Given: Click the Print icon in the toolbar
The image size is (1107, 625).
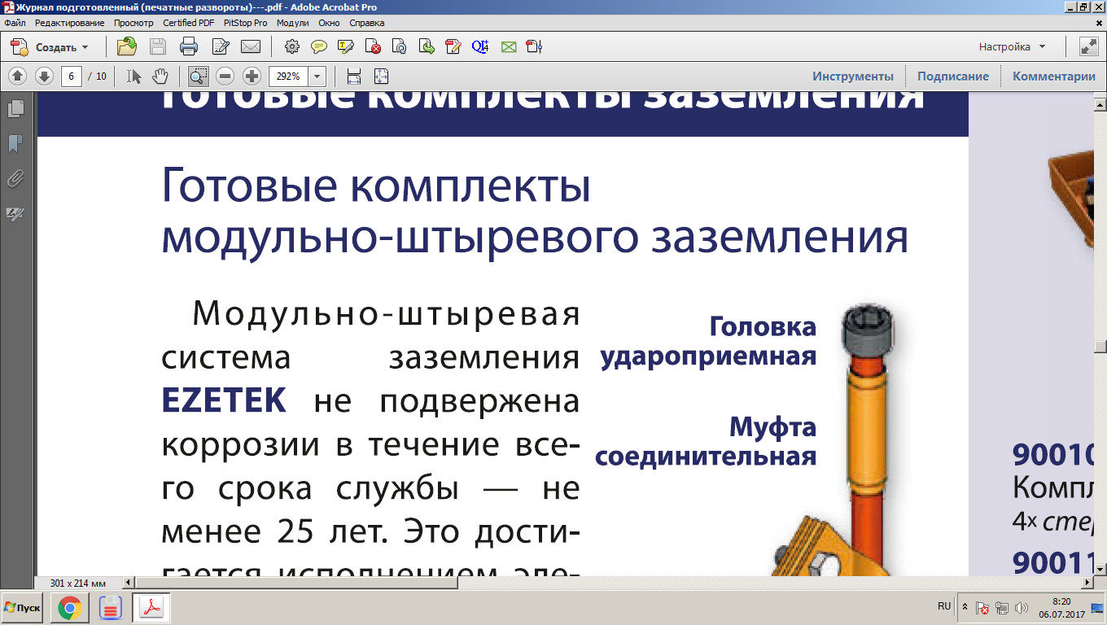Looking at the screenshot, I should [189, 46].
